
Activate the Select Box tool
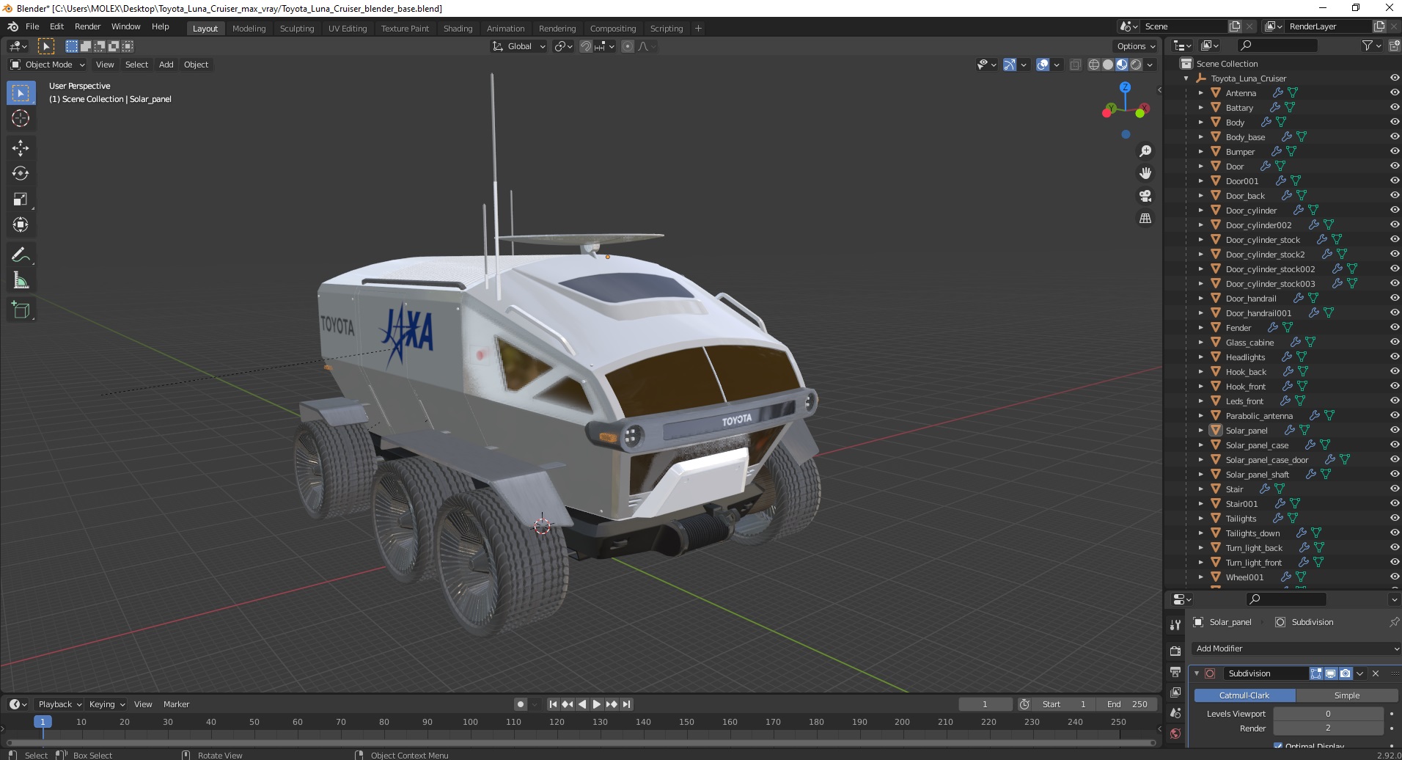click(x=21, y=93)
